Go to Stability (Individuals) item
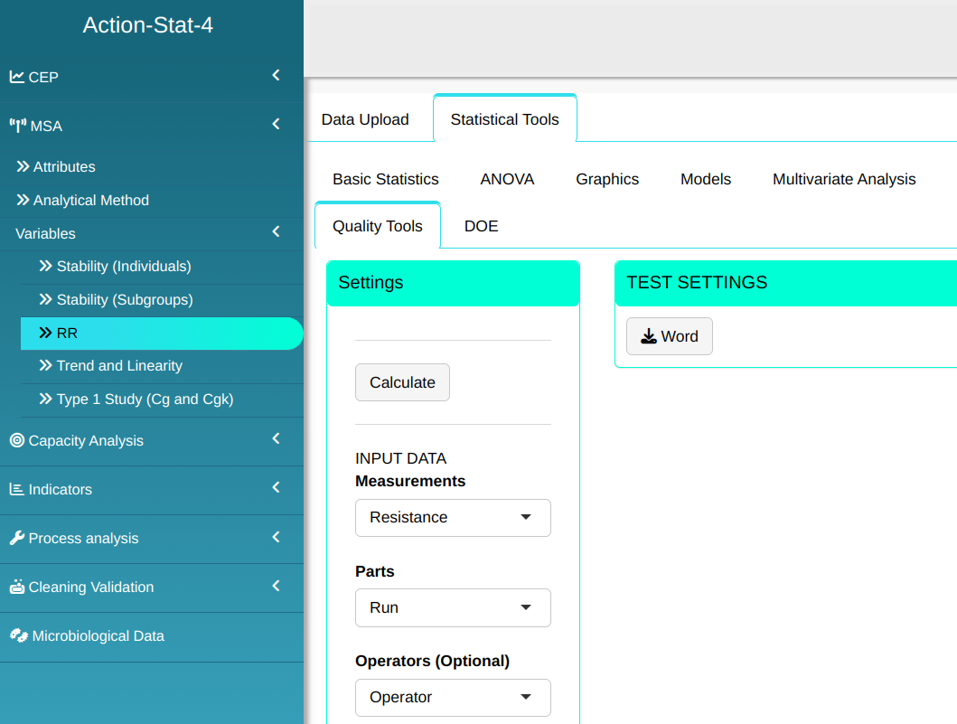 pos(124,267)
